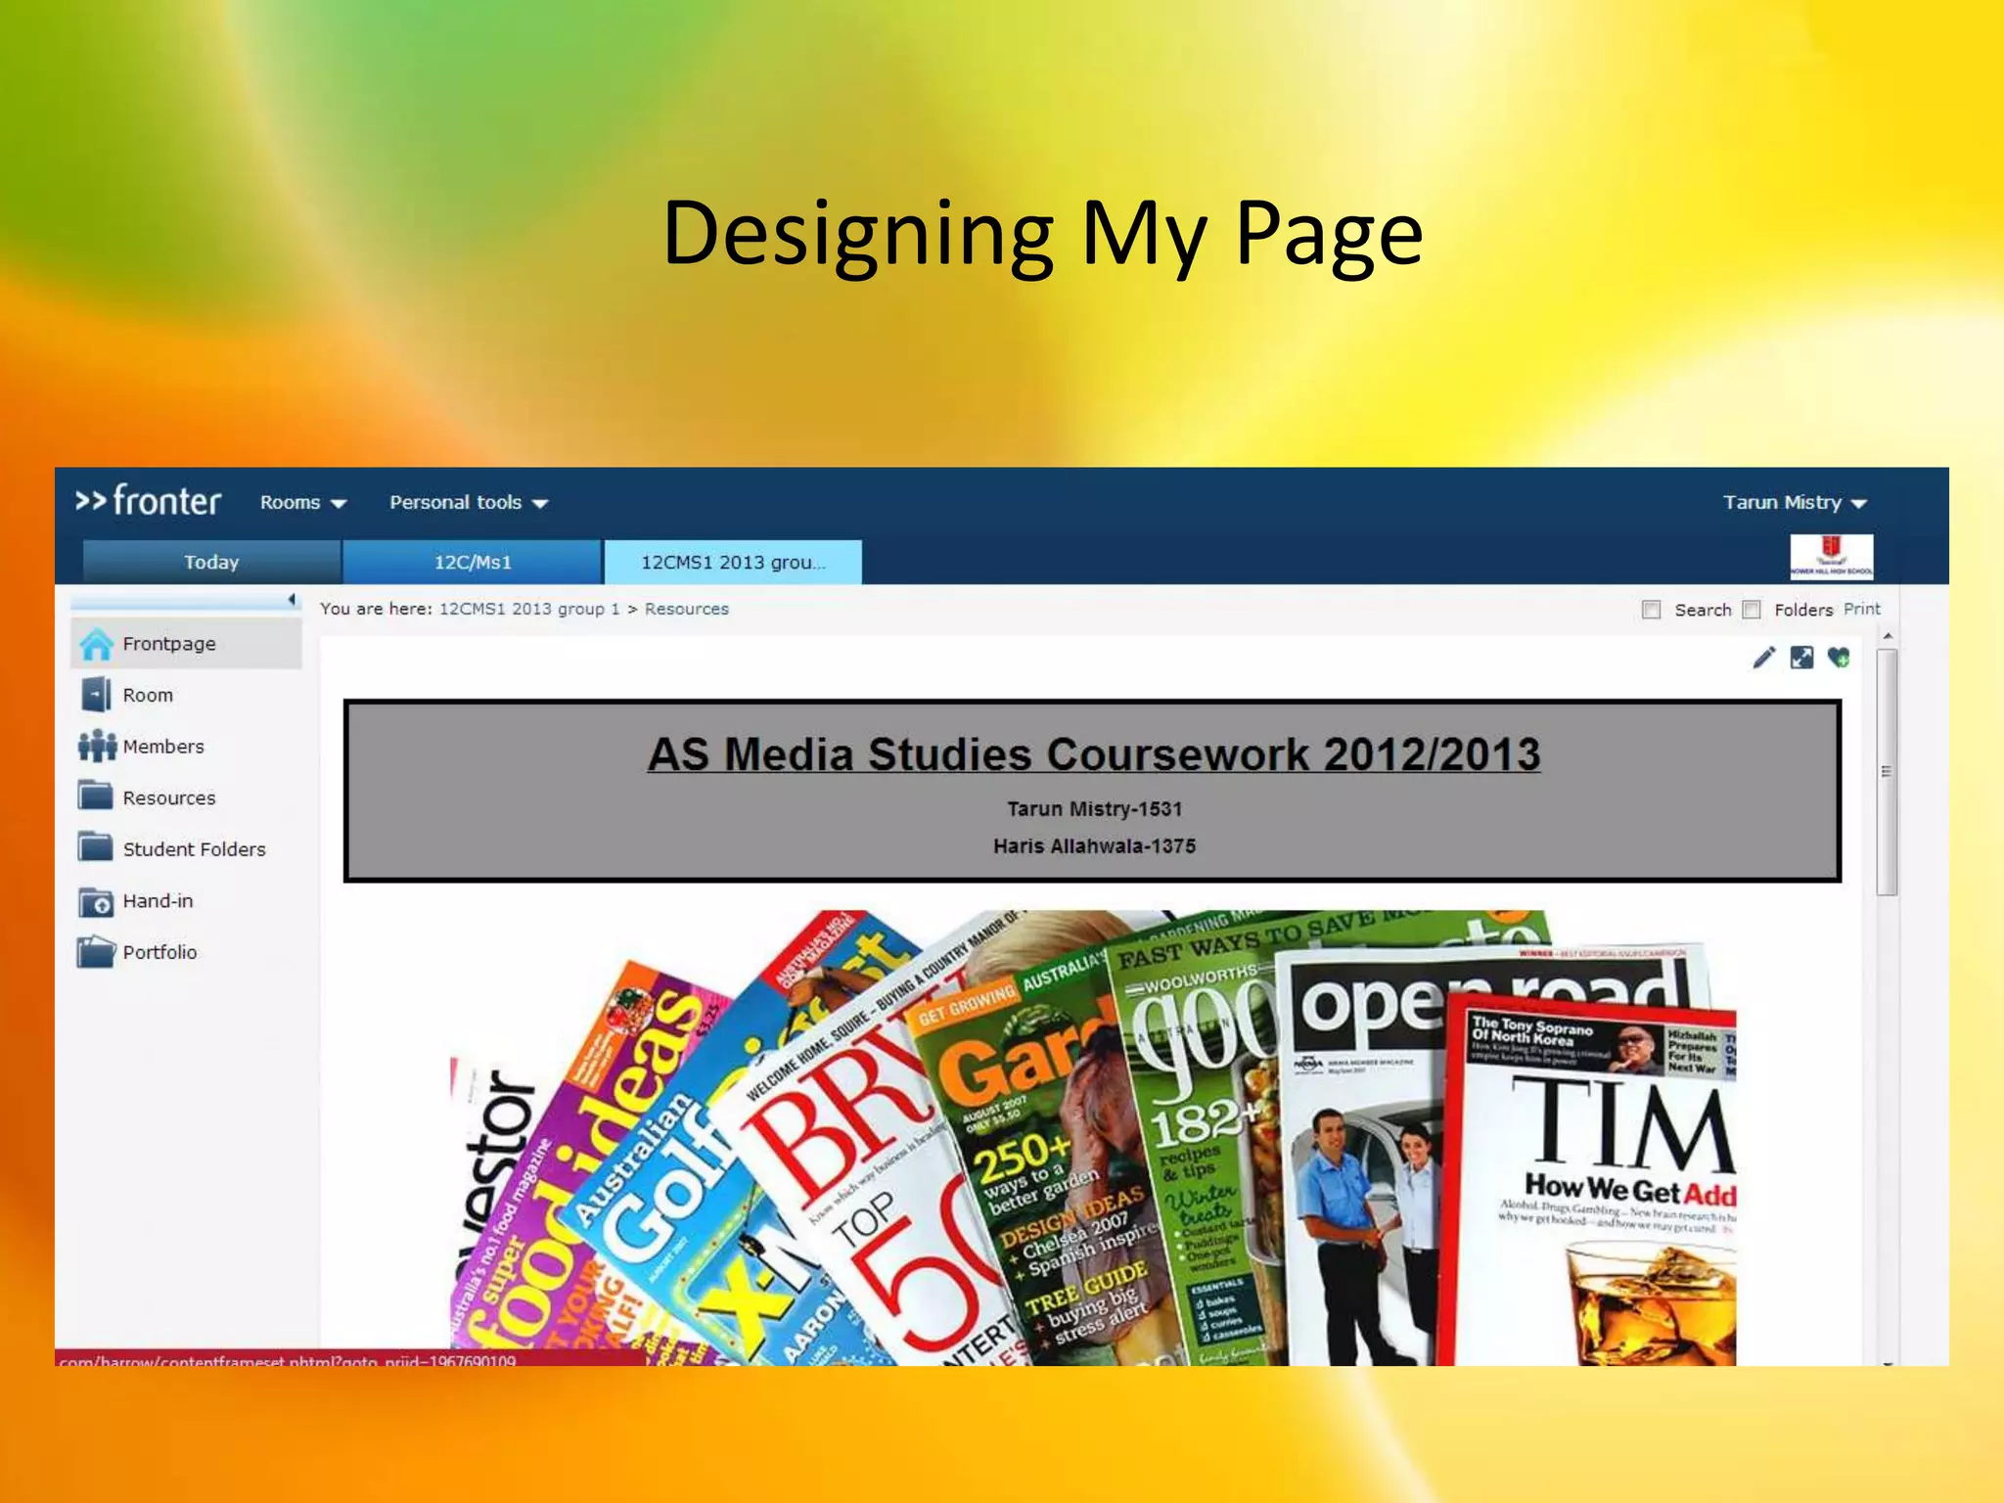Click the magazines collage image
This screenshot has height=1503, width=2004.
(x=1093, y=1137)
